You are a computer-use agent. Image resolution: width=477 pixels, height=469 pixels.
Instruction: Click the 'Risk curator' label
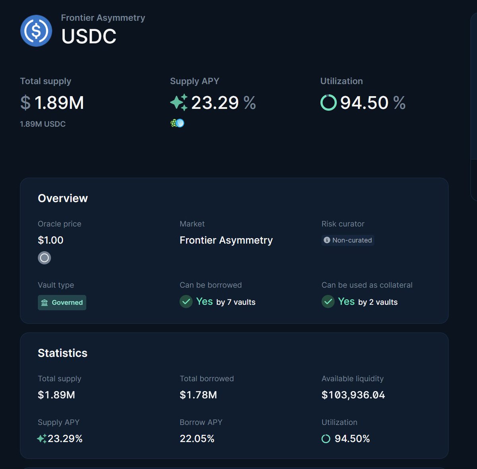(x=343, y=224)
